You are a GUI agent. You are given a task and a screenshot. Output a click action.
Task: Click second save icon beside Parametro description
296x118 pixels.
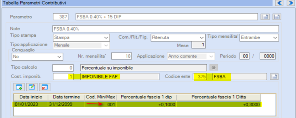(x=277, y=17)
